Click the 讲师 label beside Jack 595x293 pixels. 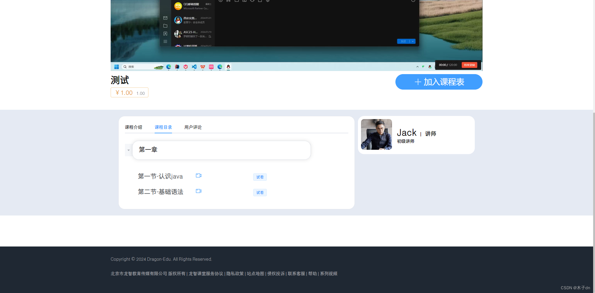click(431, 134)
